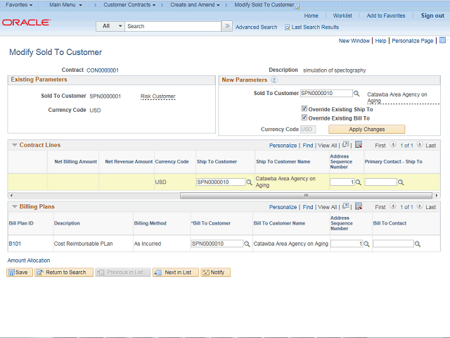This screenshot has height=338, width=450.
Task: Focus New Parameters Sold To Customer field
Action: (x=326, y=93)
